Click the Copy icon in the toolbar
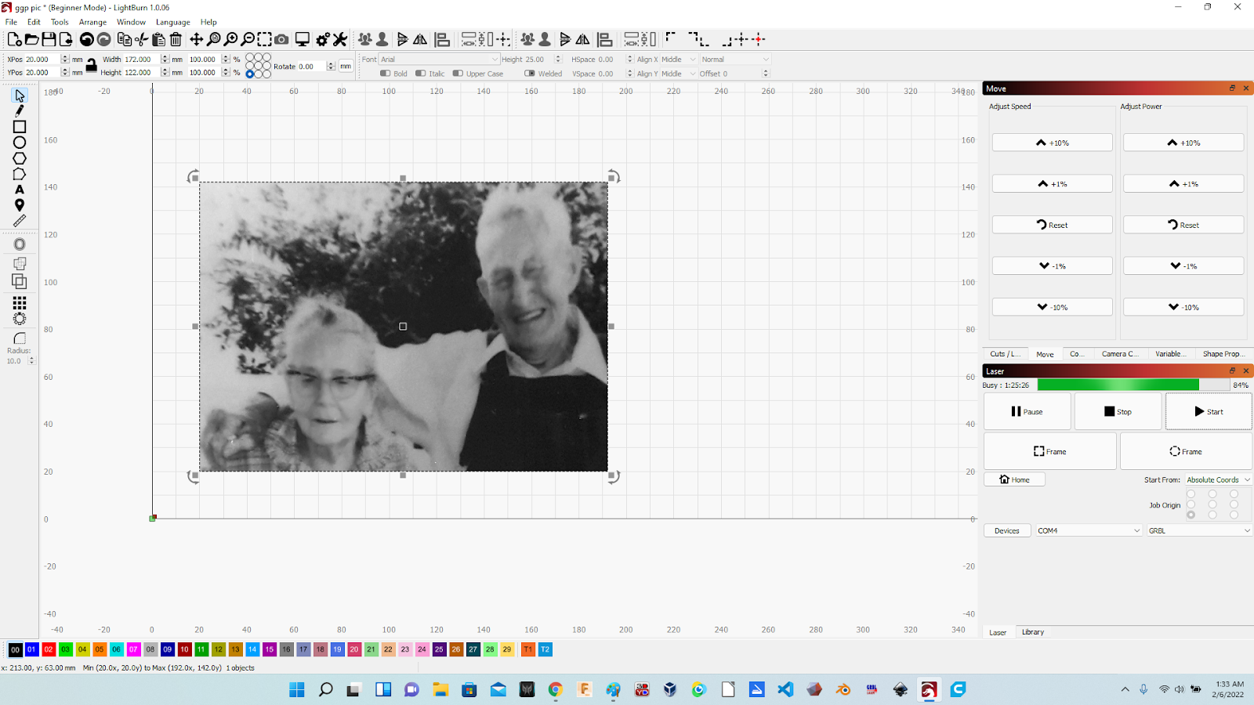 [x=124, y=39]
